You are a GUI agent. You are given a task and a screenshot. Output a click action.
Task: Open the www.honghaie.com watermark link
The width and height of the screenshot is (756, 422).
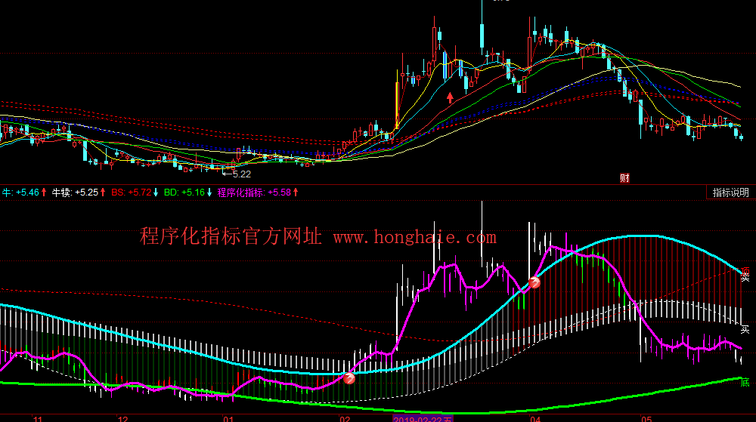pyautogui.click(x=414, y=238)
